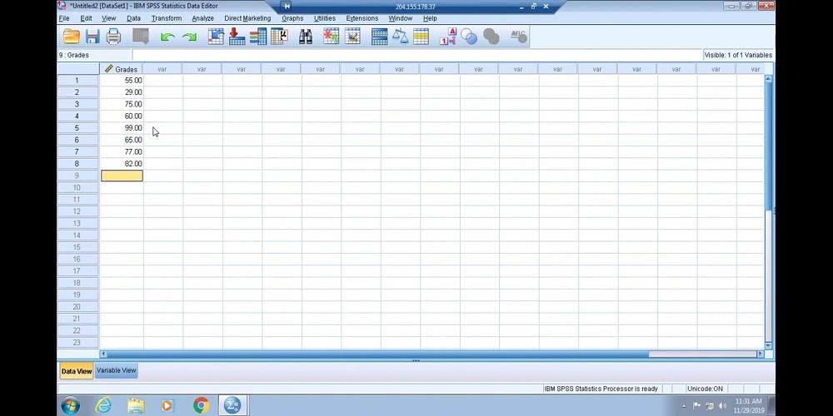The width and height of the screenshot is (833, 416).
Task: Click the vertical scrollbar down arrow
Action: click(768, 343)
